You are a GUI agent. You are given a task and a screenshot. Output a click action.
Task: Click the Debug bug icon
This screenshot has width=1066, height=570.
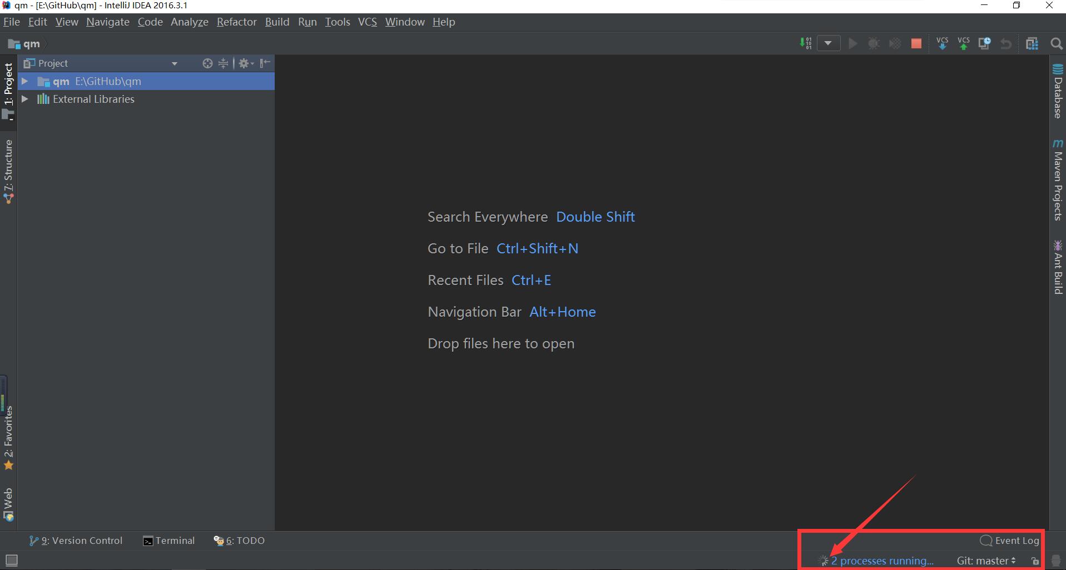(x=874, y=43)
